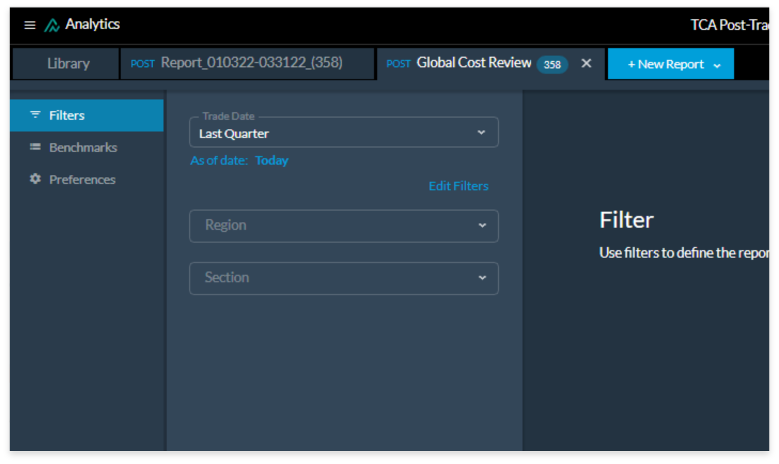
Task: Open the Benchmarks section in sidebar
Action: pyautogui.click(x=83, y=148)
